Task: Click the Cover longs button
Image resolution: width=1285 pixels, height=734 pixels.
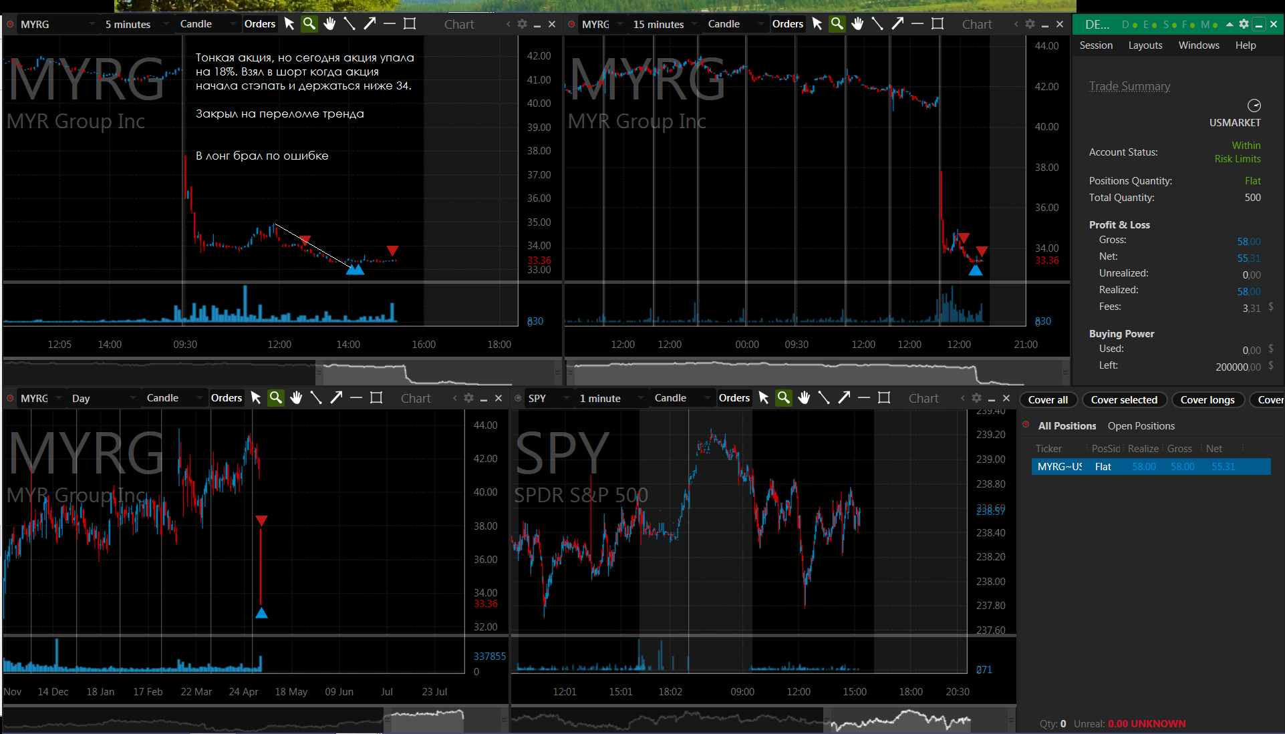Action: [x=1207, y=399]
